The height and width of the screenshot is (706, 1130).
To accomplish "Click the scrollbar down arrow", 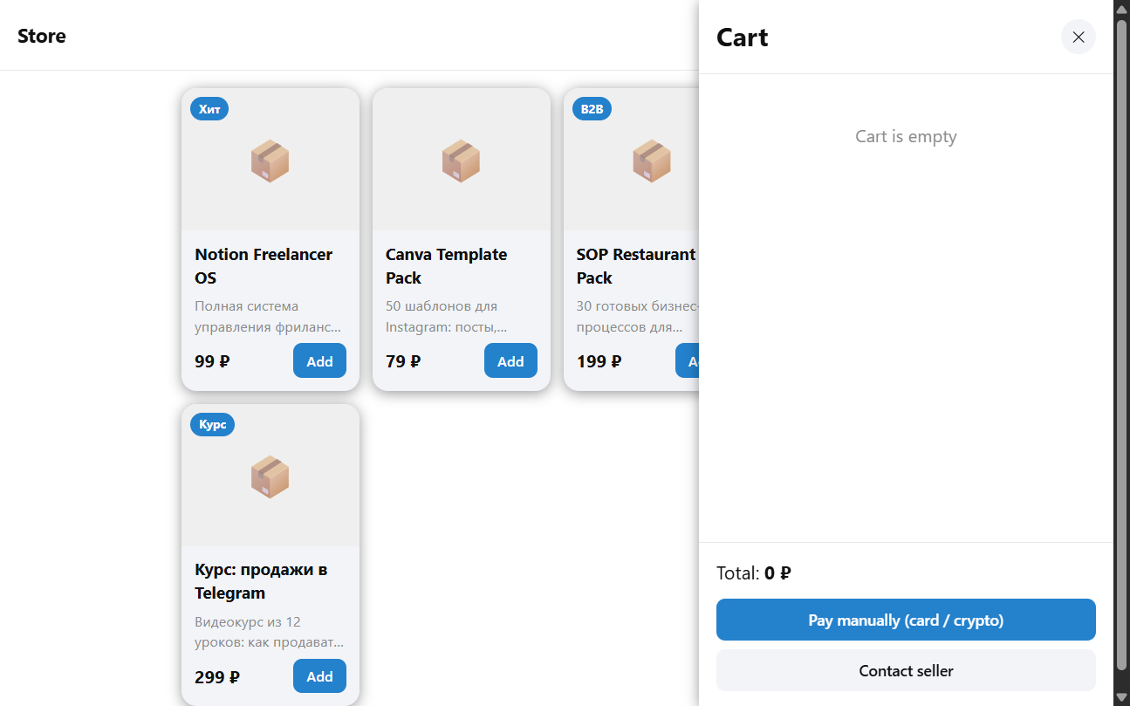I will click(1121, 697).
